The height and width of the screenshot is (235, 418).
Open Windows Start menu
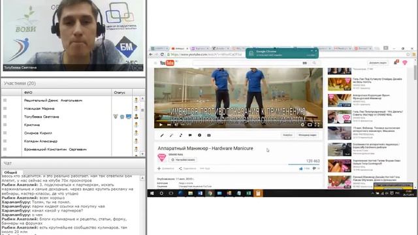tap(152, 193)
